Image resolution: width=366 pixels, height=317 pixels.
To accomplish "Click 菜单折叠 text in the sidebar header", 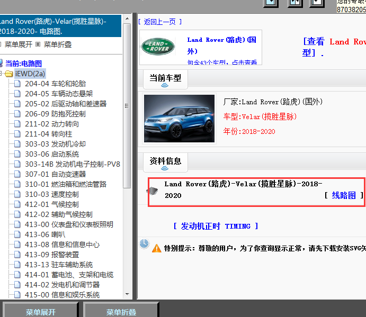I will click(58, 44).
